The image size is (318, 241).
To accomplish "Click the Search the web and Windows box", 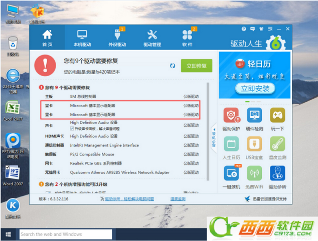I will (66, 234).
